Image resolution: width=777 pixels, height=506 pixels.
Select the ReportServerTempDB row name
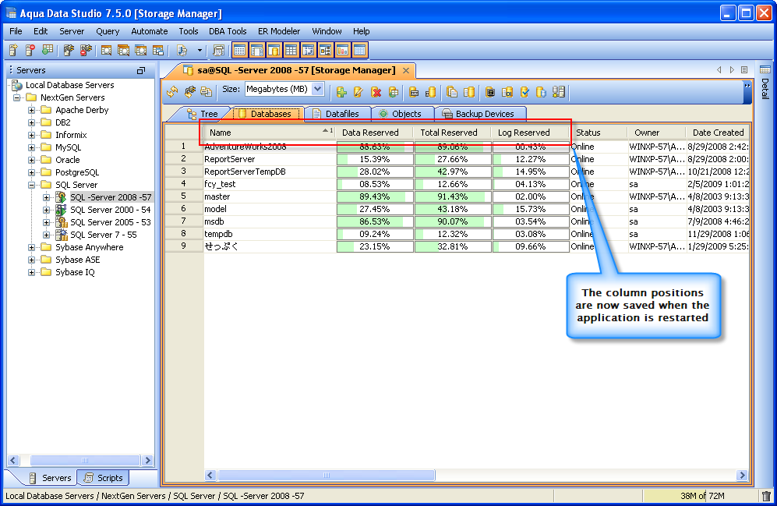click(245, 172)
